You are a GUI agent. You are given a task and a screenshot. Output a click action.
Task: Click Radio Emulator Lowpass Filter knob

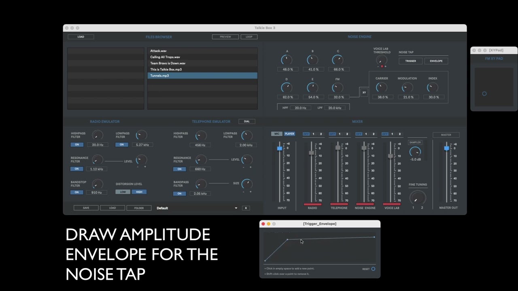[x=141, y=135]
